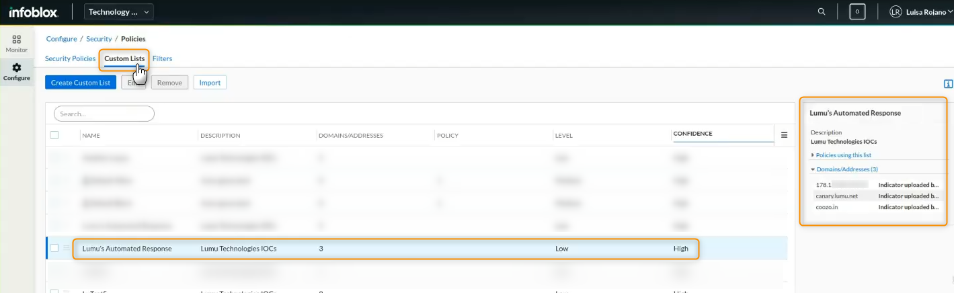Click the LR user avatar icon
The width and height of the screenshot is (954, 293).
click(x=895, y=12)
